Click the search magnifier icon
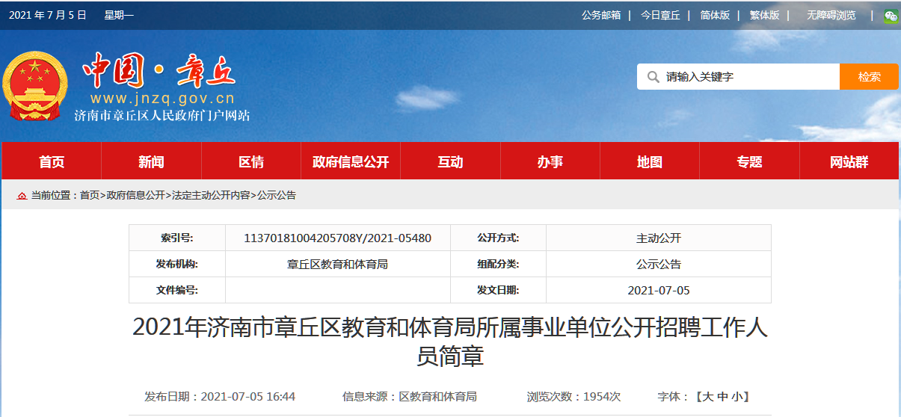The width and height of the screenshot is (901, 417). coord(653,77)
